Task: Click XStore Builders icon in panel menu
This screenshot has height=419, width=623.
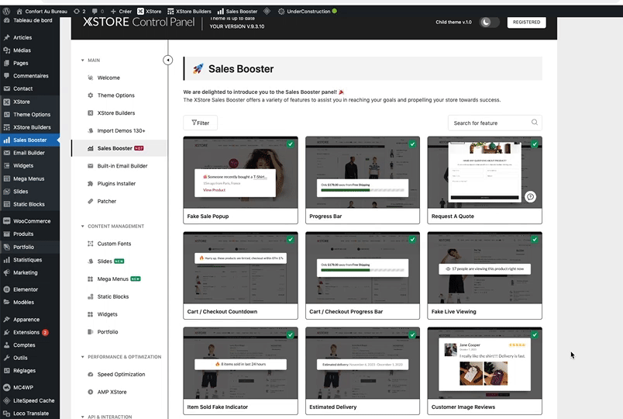Action: pyautogui.click(x=90, y=113)
